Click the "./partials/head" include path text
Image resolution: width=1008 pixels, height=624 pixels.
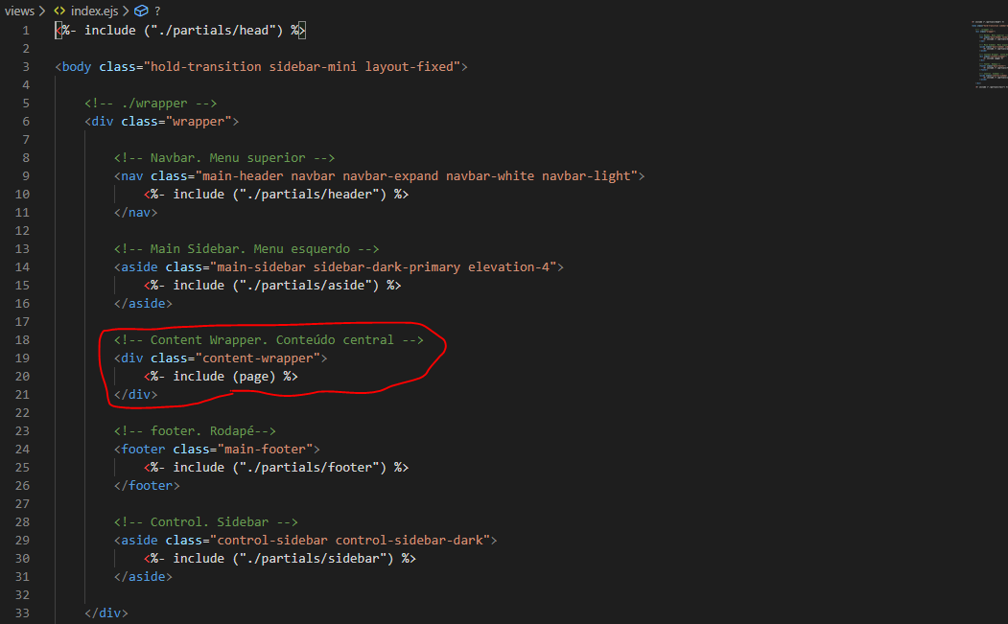click(x=213, y=31)
